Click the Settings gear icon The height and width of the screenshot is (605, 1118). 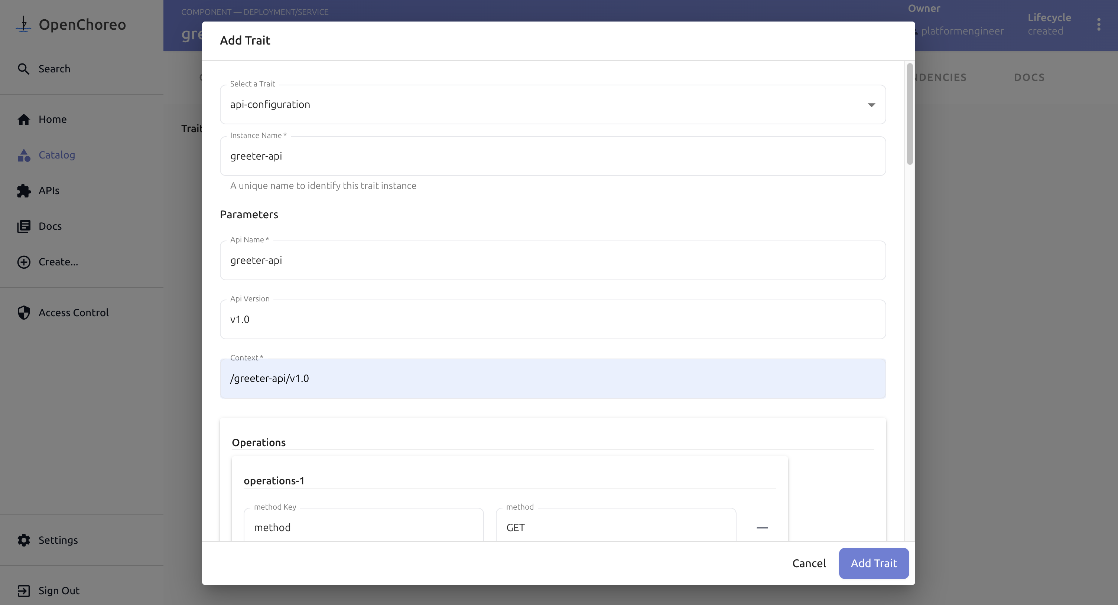tap(23, 540)
